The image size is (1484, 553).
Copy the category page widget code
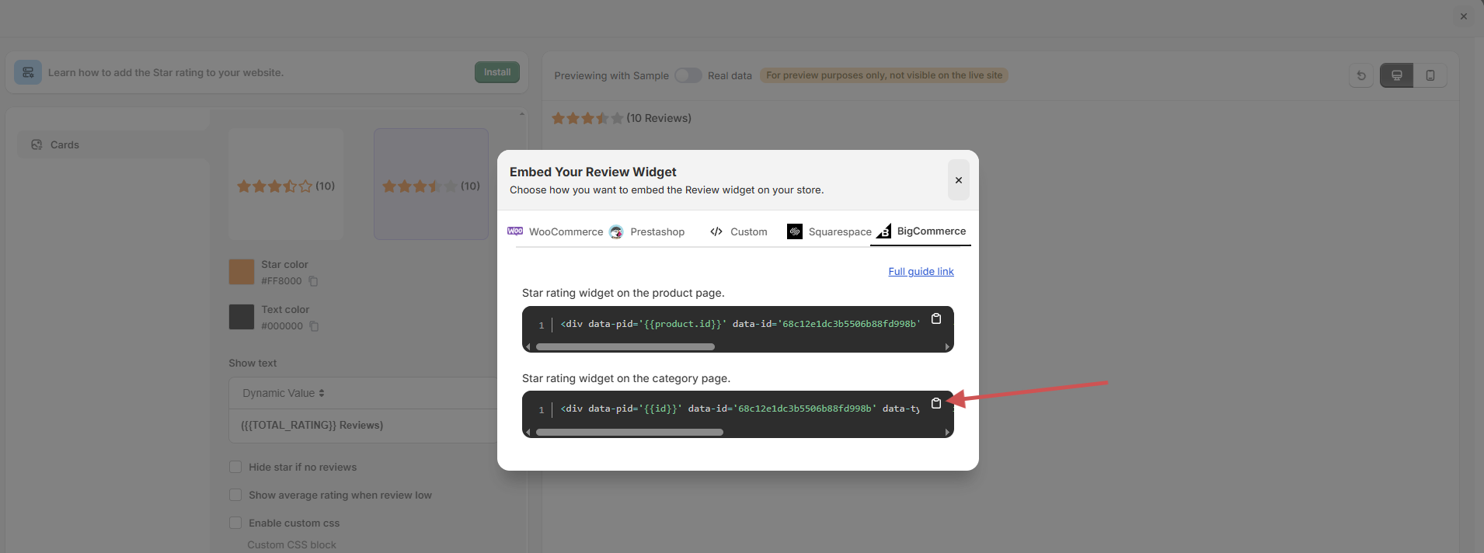pos(936,403)
